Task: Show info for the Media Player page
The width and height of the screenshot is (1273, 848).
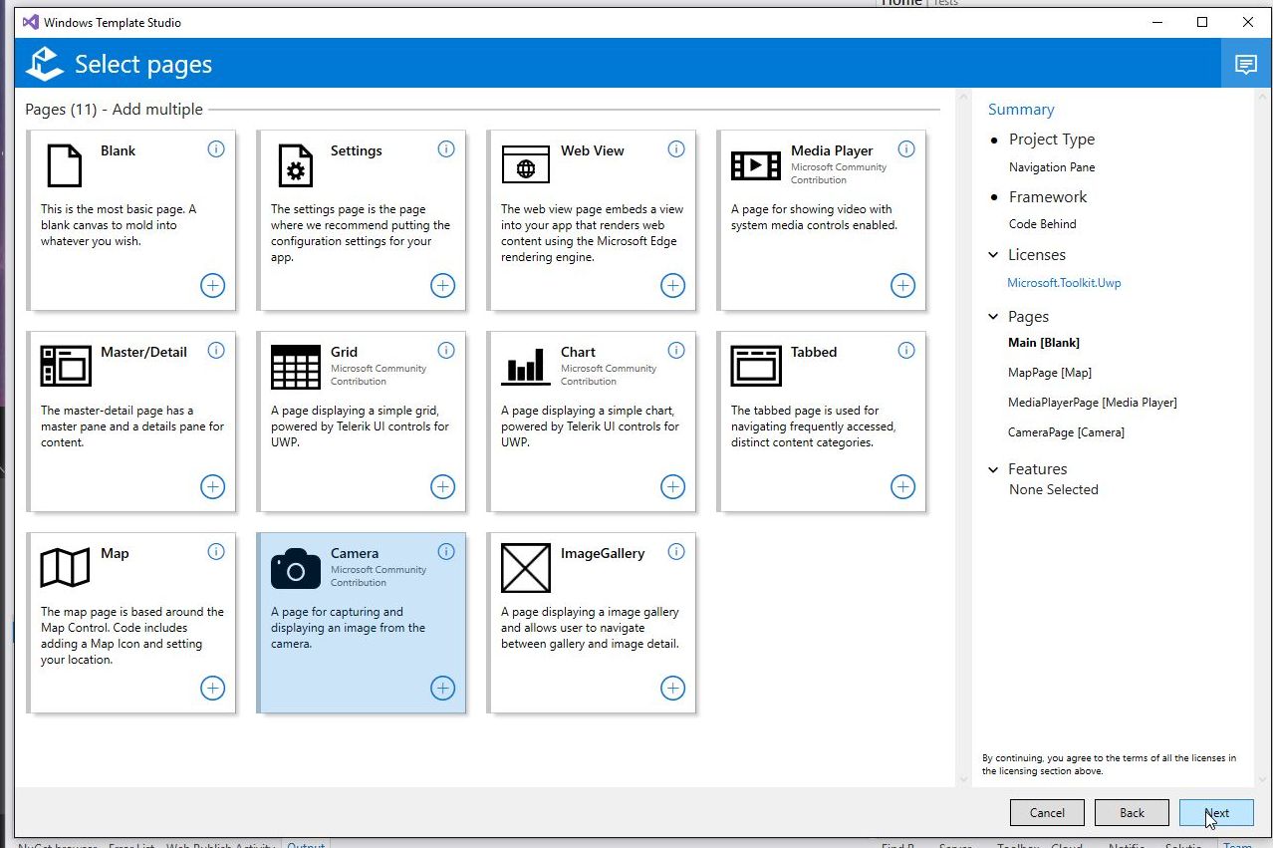Action: 905,149
